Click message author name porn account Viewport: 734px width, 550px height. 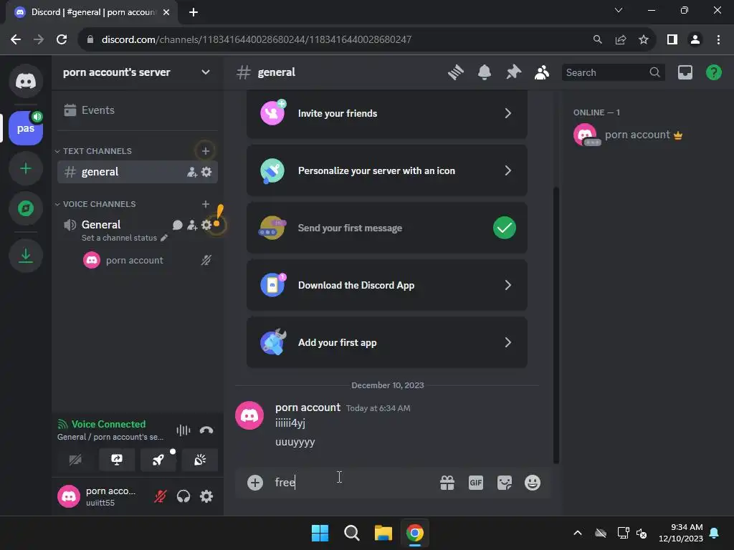[308, 407]
